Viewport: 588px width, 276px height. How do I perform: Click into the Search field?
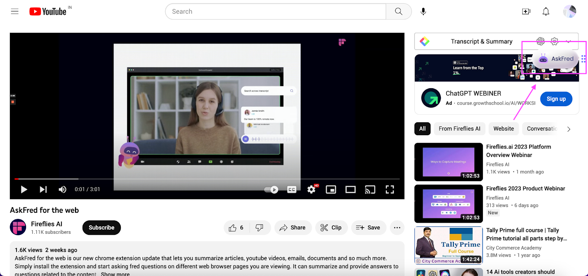pyautogui.click(x=276, y=11)
